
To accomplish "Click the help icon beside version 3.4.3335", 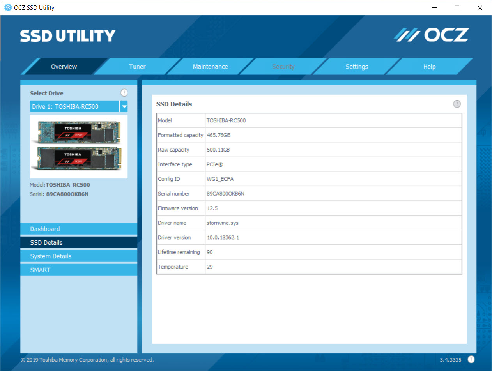I will (x=471, y=359).
